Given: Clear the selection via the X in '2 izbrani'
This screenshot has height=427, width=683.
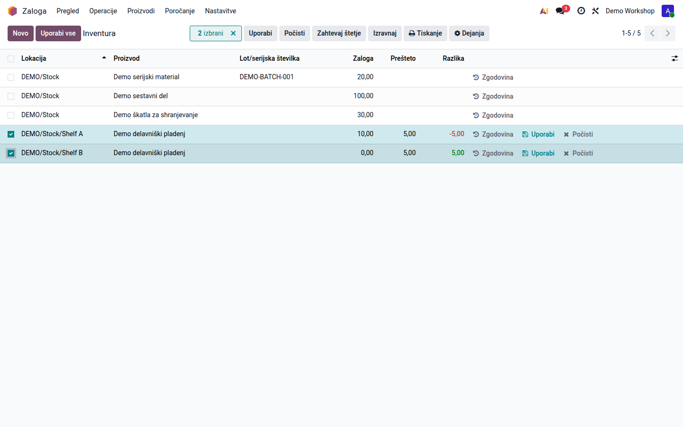Looking at the screenshot, I should click(233, 33).
